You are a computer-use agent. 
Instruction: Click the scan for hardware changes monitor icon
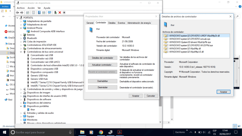click(49, 12)
